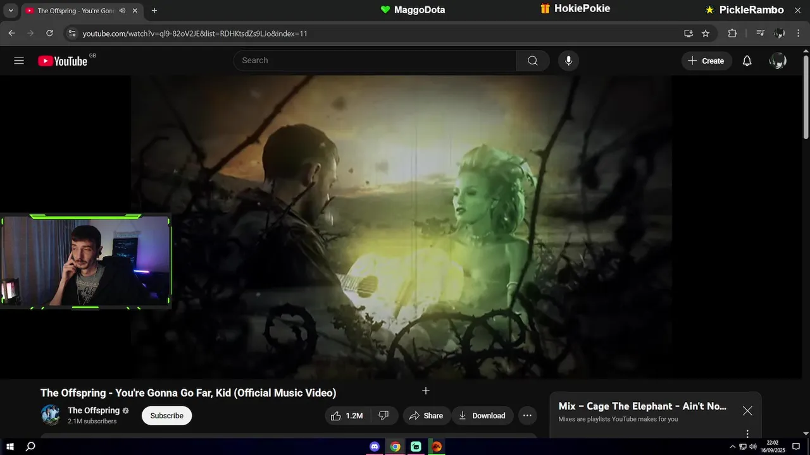
Task: Open the network icon in system tray
Action: (x=743, y=447)
